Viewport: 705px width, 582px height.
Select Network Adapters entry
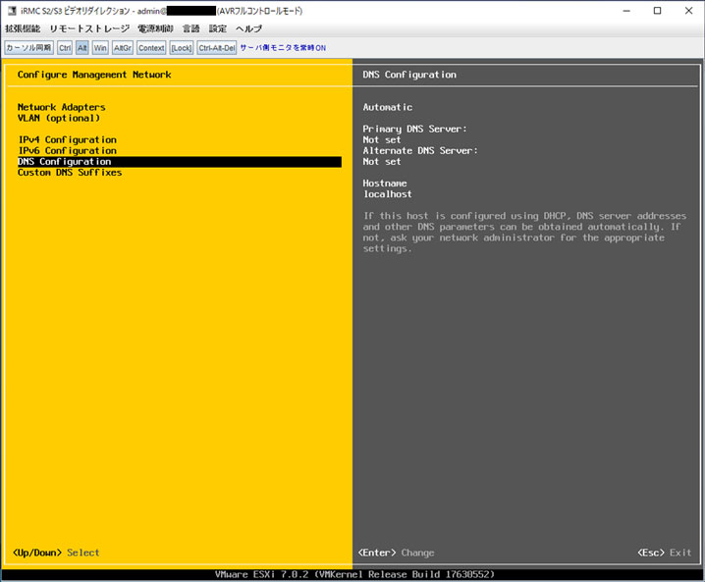[62, 107]
